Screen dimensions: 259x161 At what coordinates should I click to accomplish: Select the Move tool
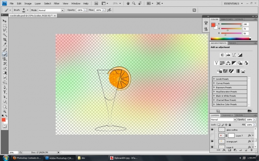coord(4,21)
